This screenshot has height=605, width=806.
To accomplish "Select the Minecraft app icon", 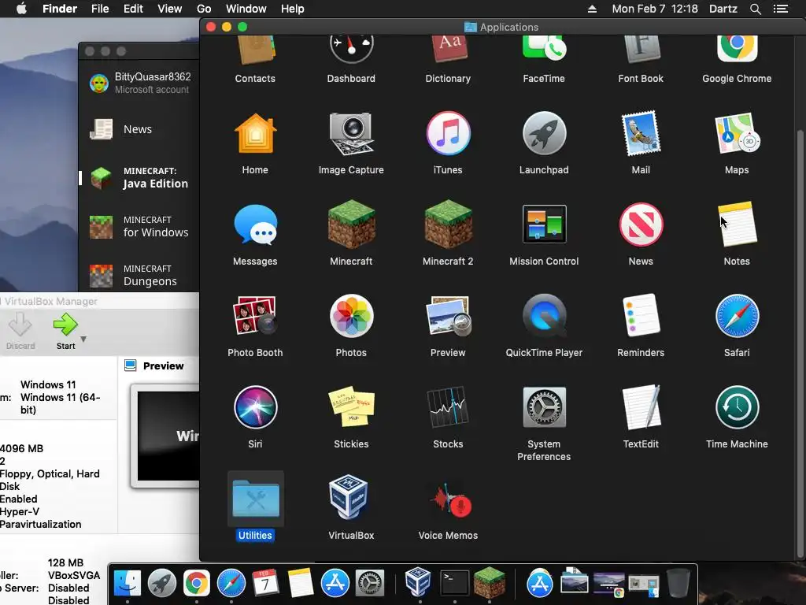I will (x=351, y=225).
